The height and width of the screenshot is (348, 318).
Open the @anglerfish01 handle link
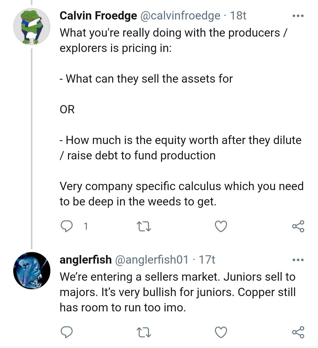(151, 260)
